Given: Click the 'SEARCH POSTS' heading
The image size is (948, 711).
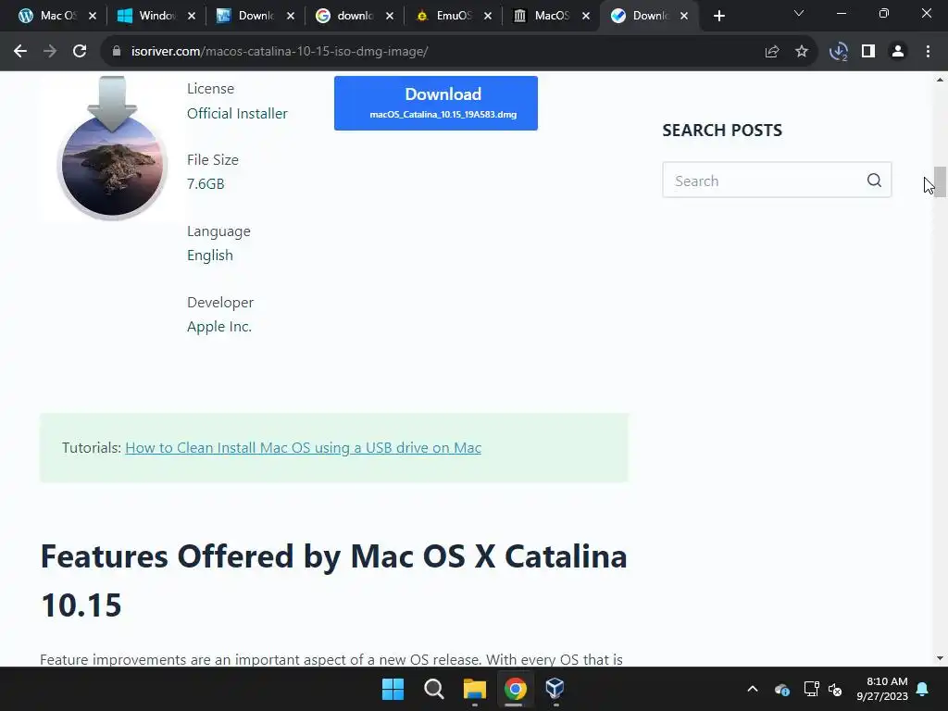Looking at the screenshot, I should click(x=722, y=130).
